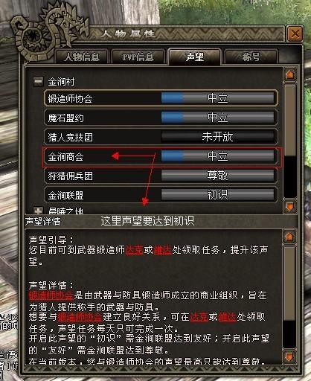
Task: Click the details panel scroll-down arrow icon
Action: [289, 356]
